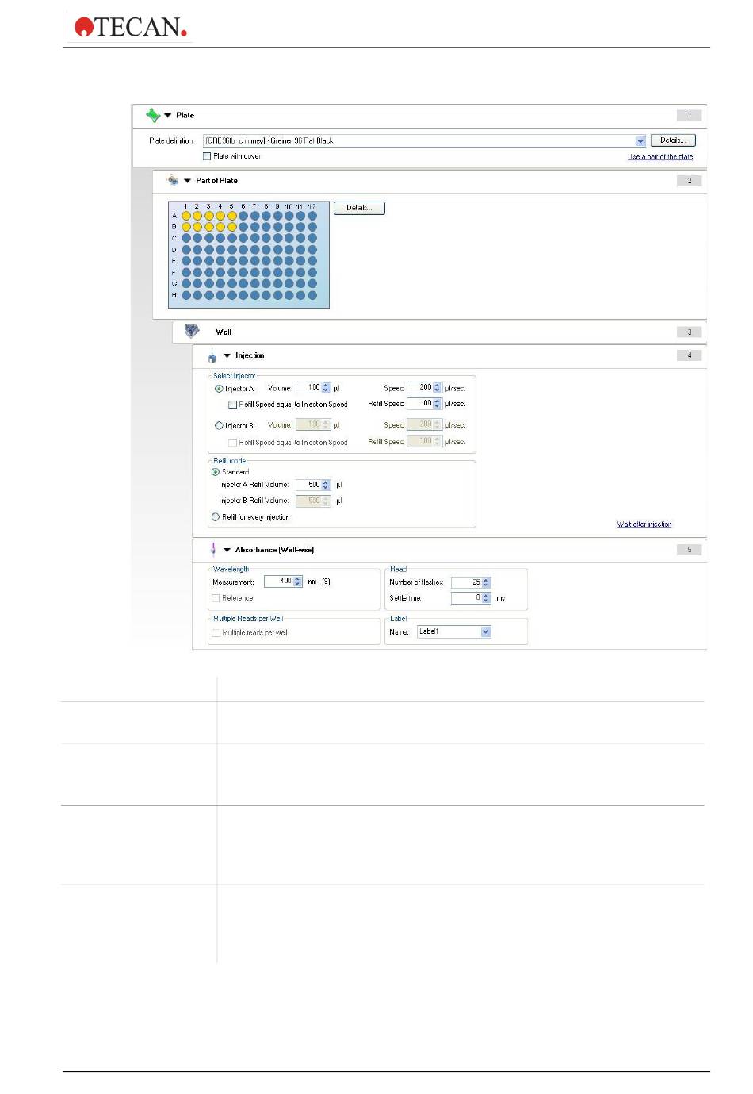The height and width of the screenshot is (1094, 753).
Task: Select Refill for every injection option
Action: click(x=216, y=517)
